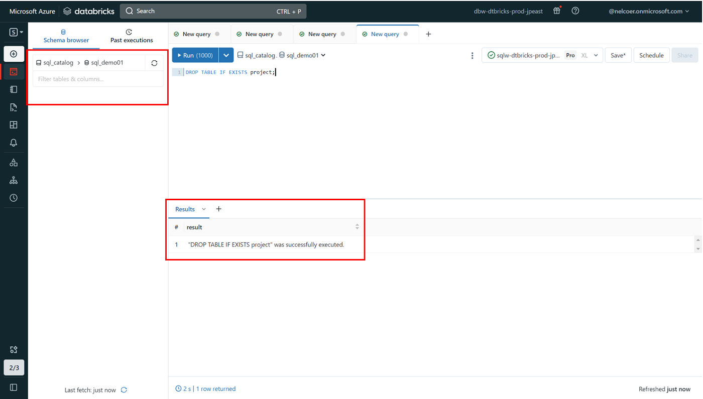Click the dbw-dtbricks-prod-jpeast workspace name

[x=508, y=11]
